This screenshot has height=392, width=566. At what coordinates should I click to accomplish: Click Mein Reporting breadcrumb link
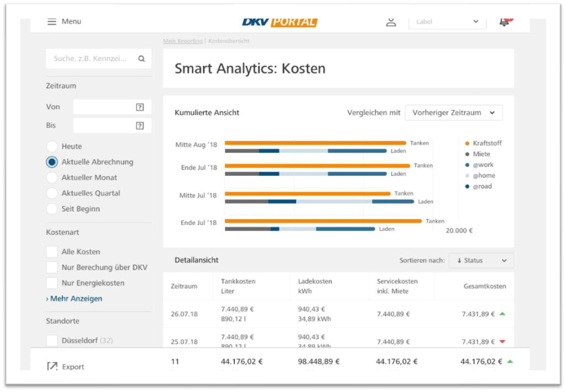coord(182,41)
